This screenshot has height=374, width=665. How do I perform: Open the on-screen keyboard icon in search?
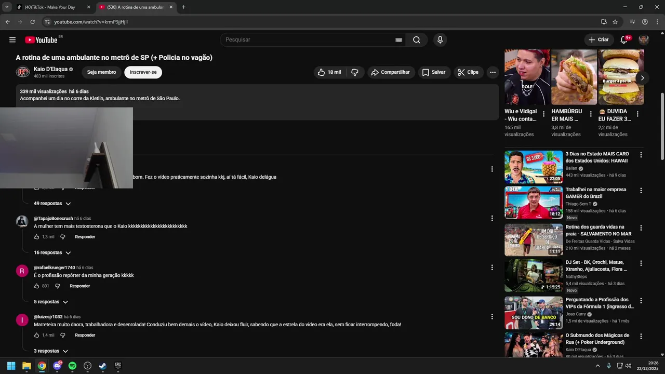pyautogui.click(x=399, y=40)
